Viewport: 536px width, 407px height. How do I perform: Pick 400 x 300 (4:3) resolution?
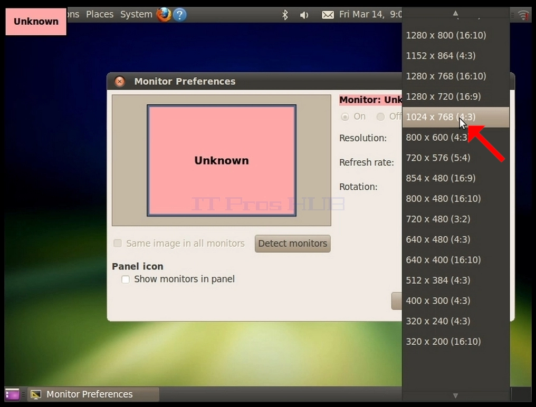[x=456, y=301]
